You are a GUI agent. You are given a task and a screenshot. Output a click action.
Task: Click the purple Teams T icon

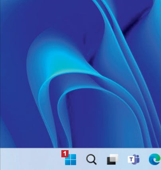coord(134,159)
